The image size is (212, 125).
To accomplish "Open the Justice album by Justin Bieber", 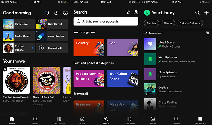I will [x=164, y=89].
